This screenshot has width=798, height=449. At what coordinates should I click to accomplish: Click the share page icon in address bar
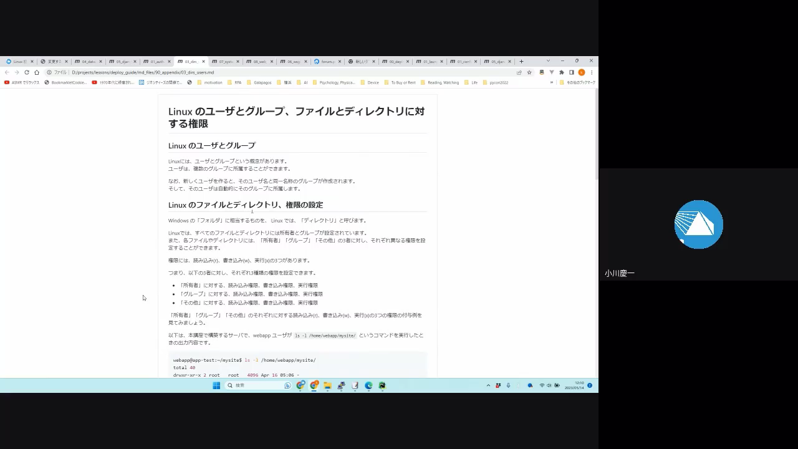coord(519,72)
